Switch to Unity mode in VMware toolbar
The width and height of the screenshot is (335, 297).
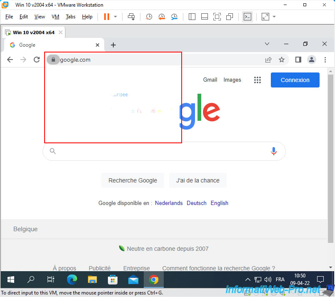tap(230, 17)
